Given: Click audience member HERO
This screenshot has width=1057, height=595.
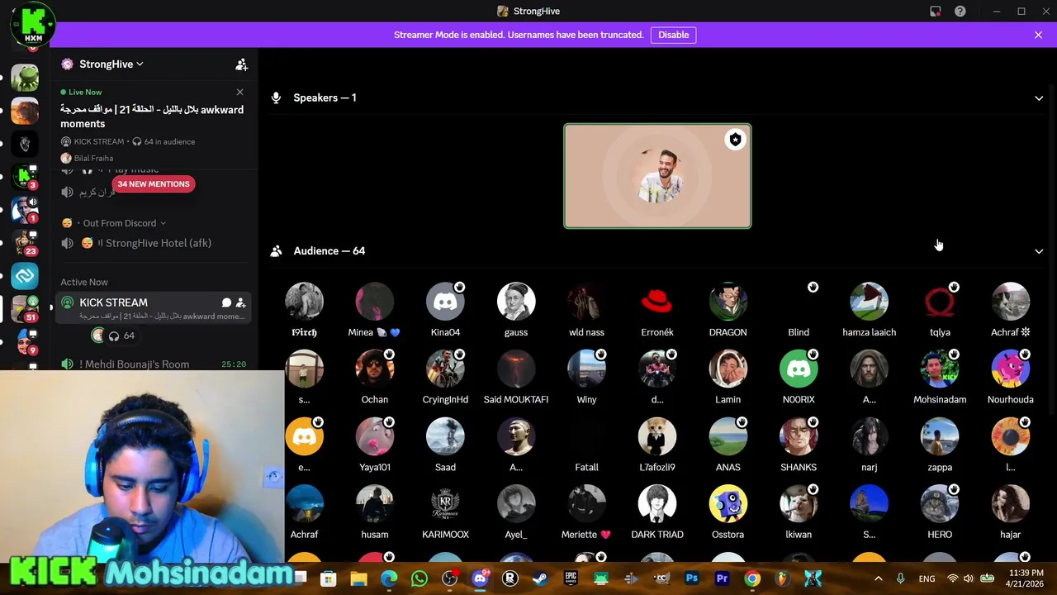Looking at the screenshot, I should tap(940, 513).
